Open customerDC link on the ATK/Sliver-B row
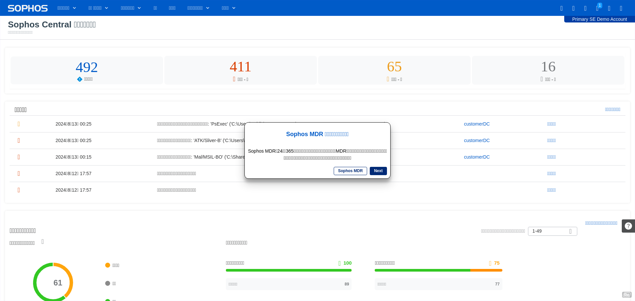 click(477, 140)
